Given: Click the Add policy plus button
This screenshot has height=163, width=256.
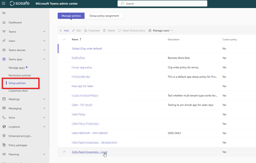Looking at the screenshot, I should tap(64, 31).
